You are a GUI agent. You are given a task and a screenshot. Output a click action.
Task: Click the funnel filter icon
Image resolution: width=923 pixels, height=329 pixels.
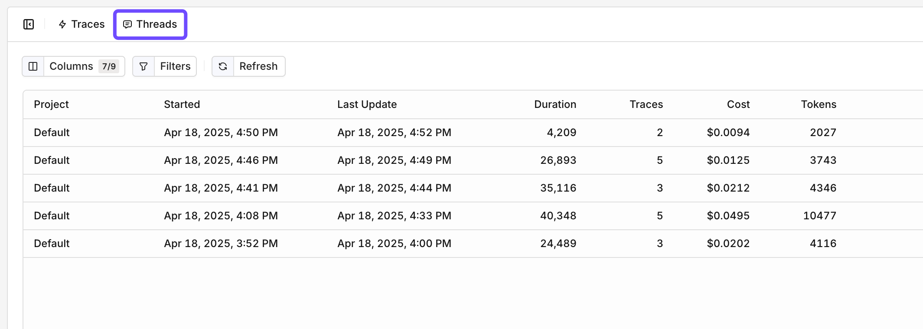pyautogui.click(x=144, y=66)
